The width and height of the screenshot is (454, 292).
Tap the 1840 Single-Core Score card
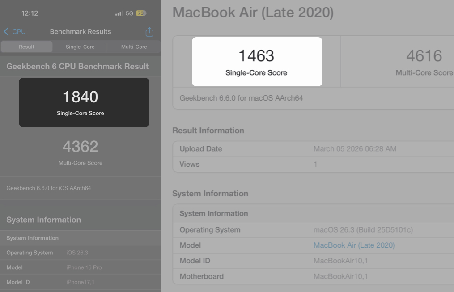coord(84,102)
